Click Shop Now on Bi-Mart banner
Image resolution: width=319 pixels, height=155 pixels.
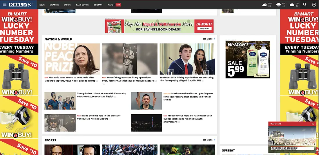(204, 28)
